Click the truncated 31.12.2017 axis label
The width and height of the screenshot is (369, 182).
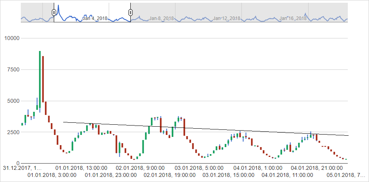(x=22, y=168)
